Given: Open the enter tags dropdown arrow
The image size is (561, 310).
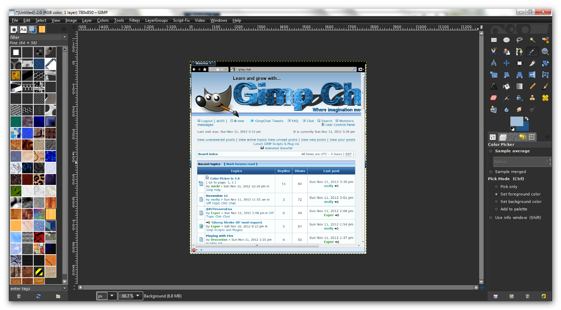Looking at the screenshot, I should pyautogui.click(x=65, y=288).
